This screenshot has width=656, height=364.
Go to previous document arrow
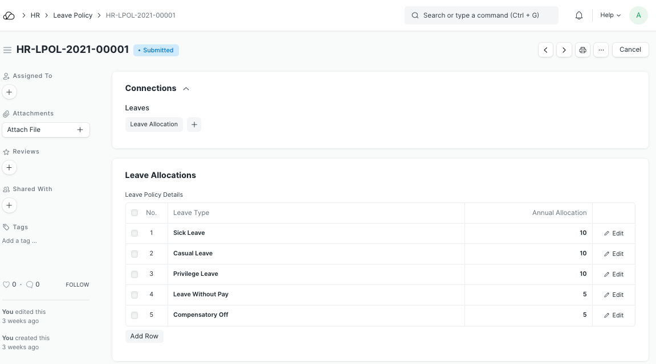546,50
